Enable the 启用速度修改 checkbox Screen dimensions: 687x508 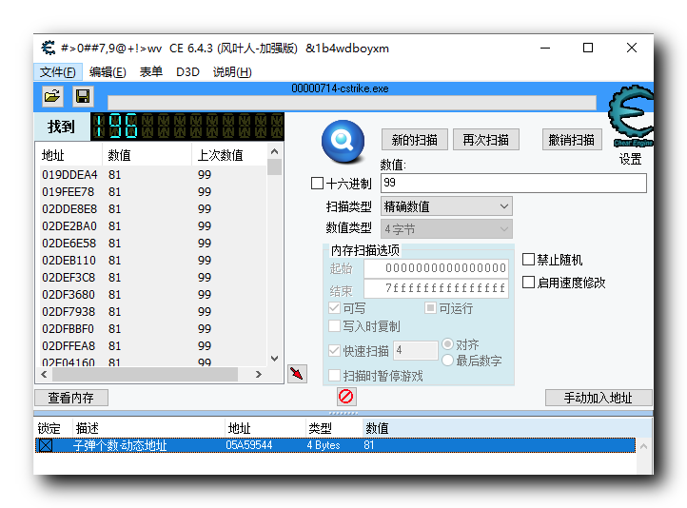[528, 282]
